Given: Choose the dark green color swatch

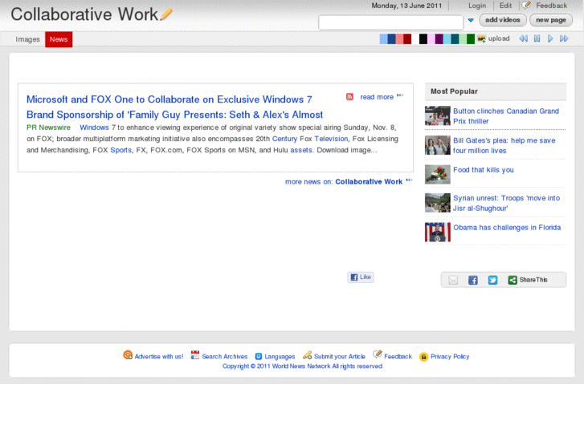Looking at the screenshot, I should (x=471, y=38).
